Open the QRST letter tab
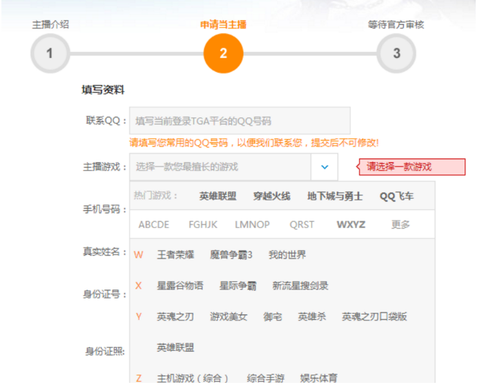 (x=302, y=225)
